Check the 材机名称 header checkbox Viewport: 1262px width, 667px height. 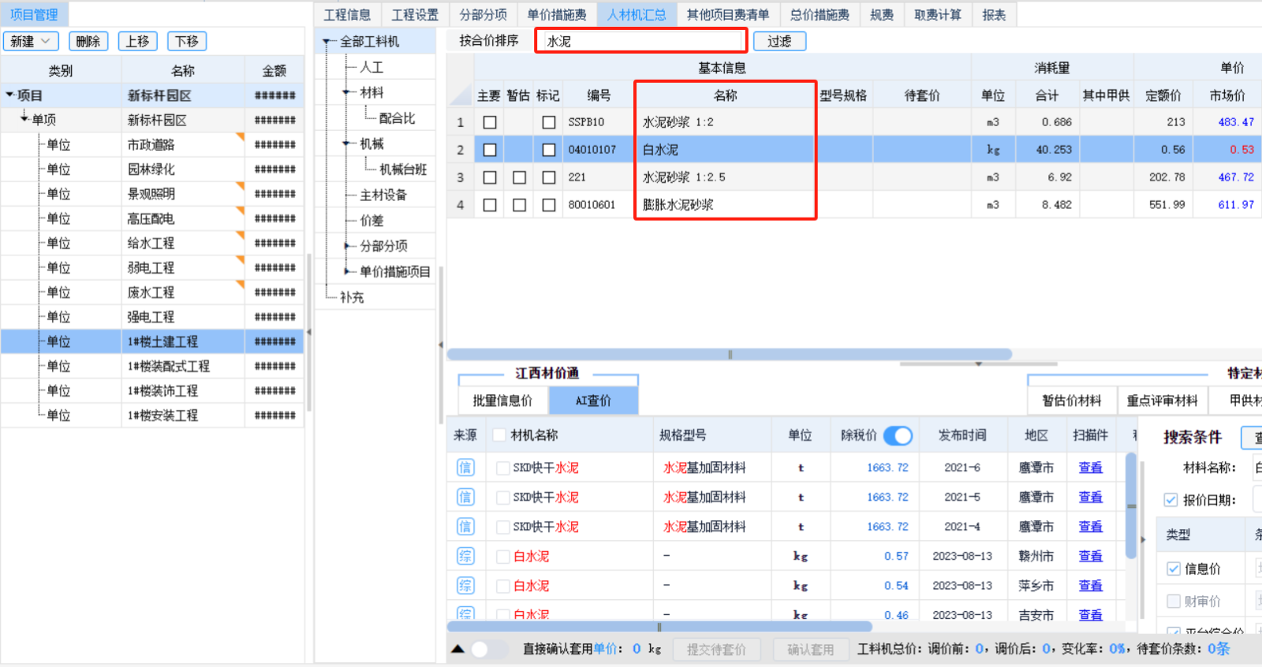(498, 435)
